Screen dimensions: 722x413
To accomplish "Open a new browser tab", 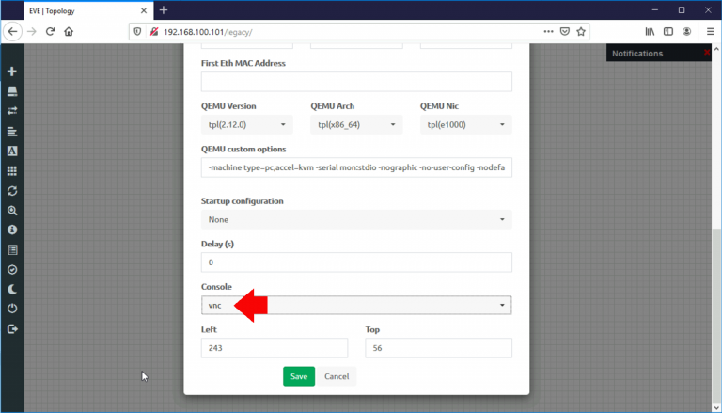I will point(164,10).
